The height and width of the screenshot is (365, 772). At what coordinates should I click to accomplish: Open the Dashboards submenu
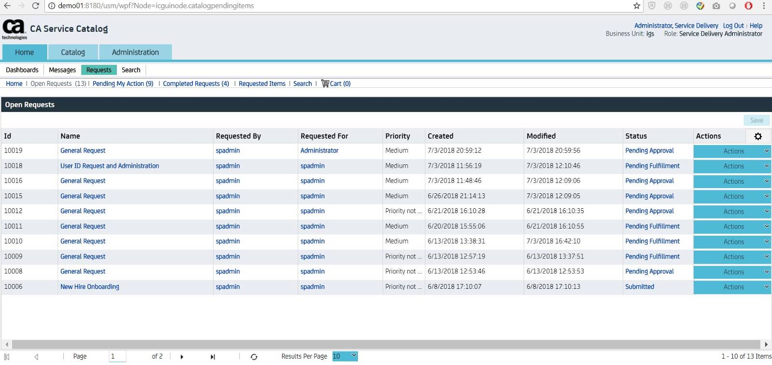[x=22, y=70]
